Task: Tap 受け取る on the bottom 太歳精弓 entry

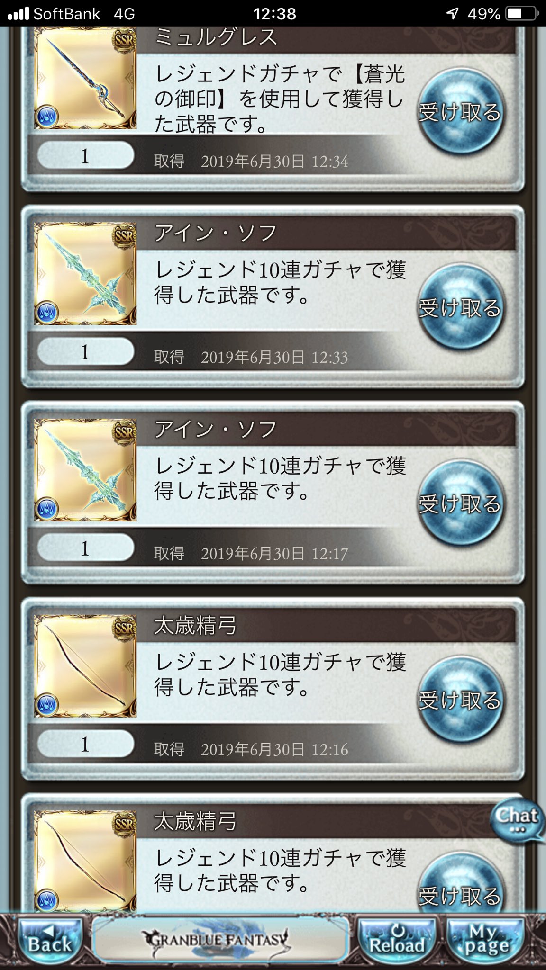Action: click(x=460, y=885)
